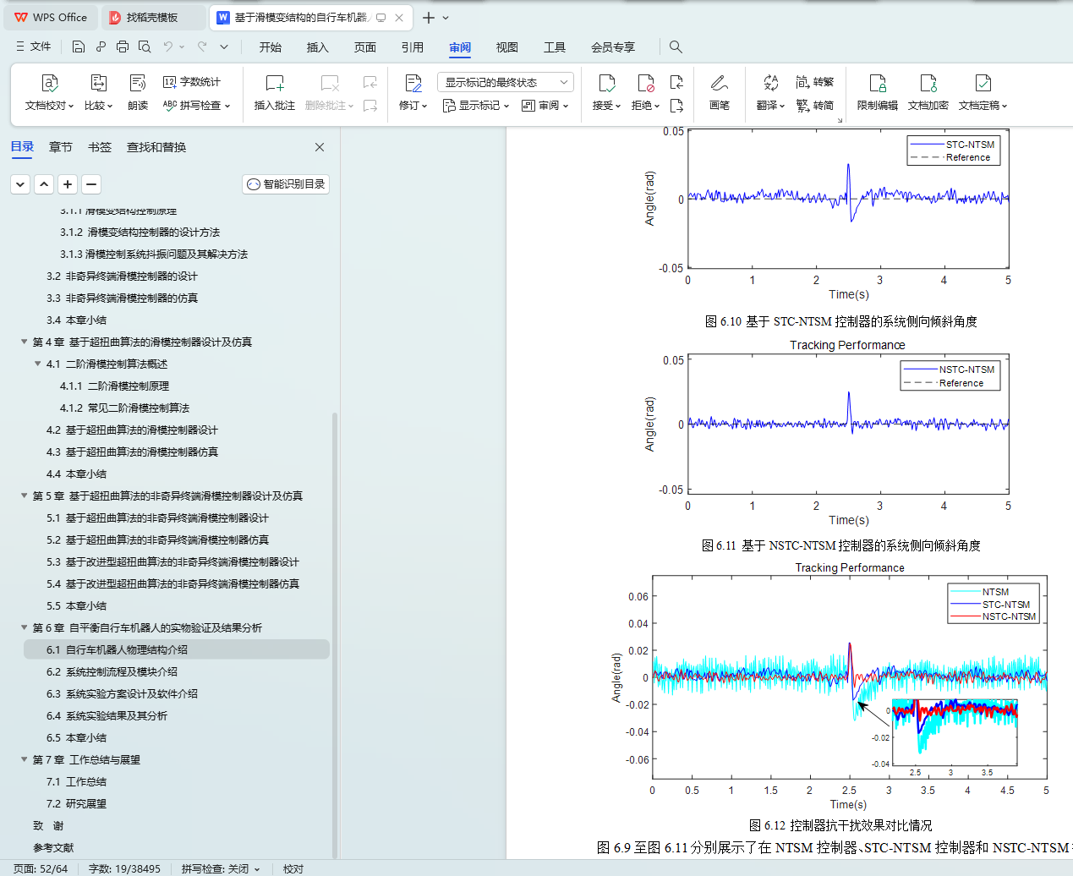Click collapse-all up arrow in outline pane

point(44,184)
